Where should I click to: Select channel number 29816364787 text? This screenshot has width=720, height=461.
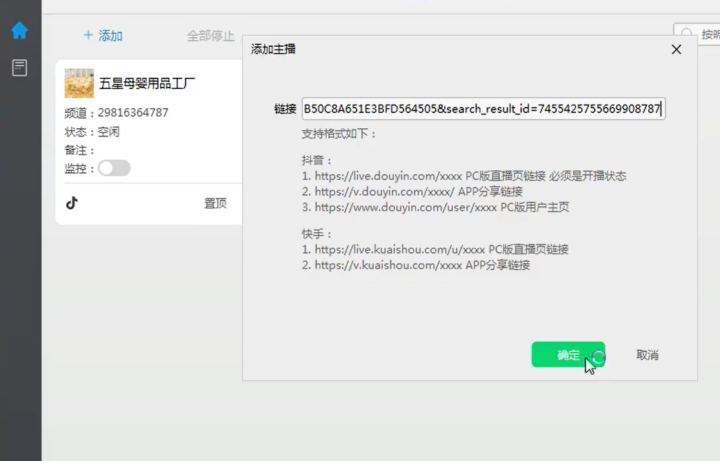pos(133,112)
